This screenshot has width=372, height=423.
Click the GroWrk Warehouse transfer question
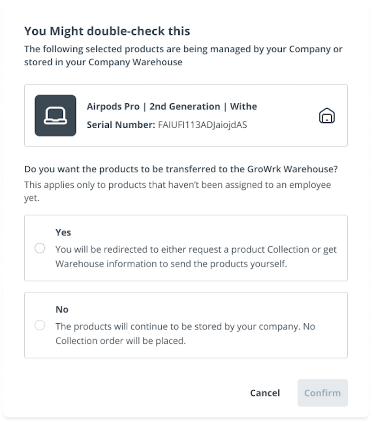181,169
